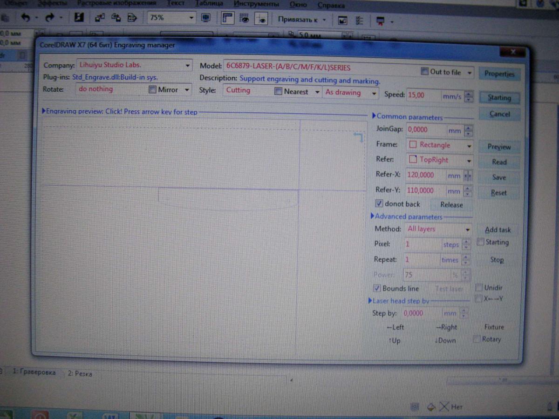Click the Redo arrow in CorelDRAW toolbar

coord(50,18)
